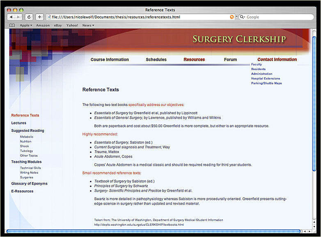Open Reference Texts in the sidebar
Viewport: 321px width, 237px height.
pos(25,115)
